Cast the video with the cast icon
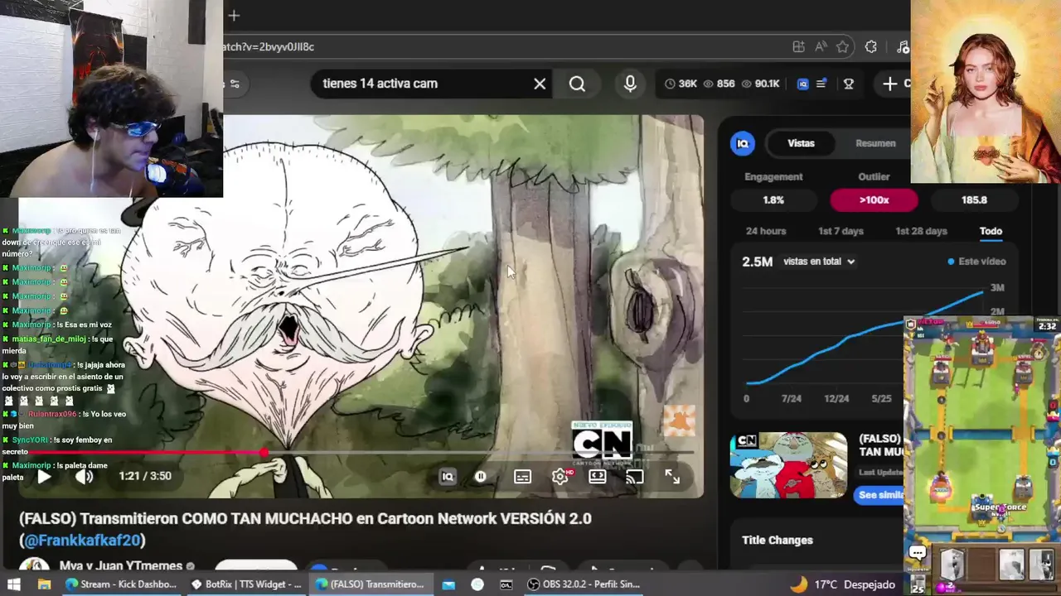The height and width of the screenshot is (596, 1061). (x=635, y=477)
